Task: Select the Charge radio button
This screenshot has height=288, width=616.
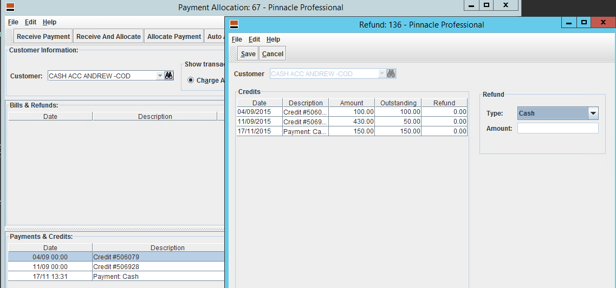Action: (x=191, y=81)
